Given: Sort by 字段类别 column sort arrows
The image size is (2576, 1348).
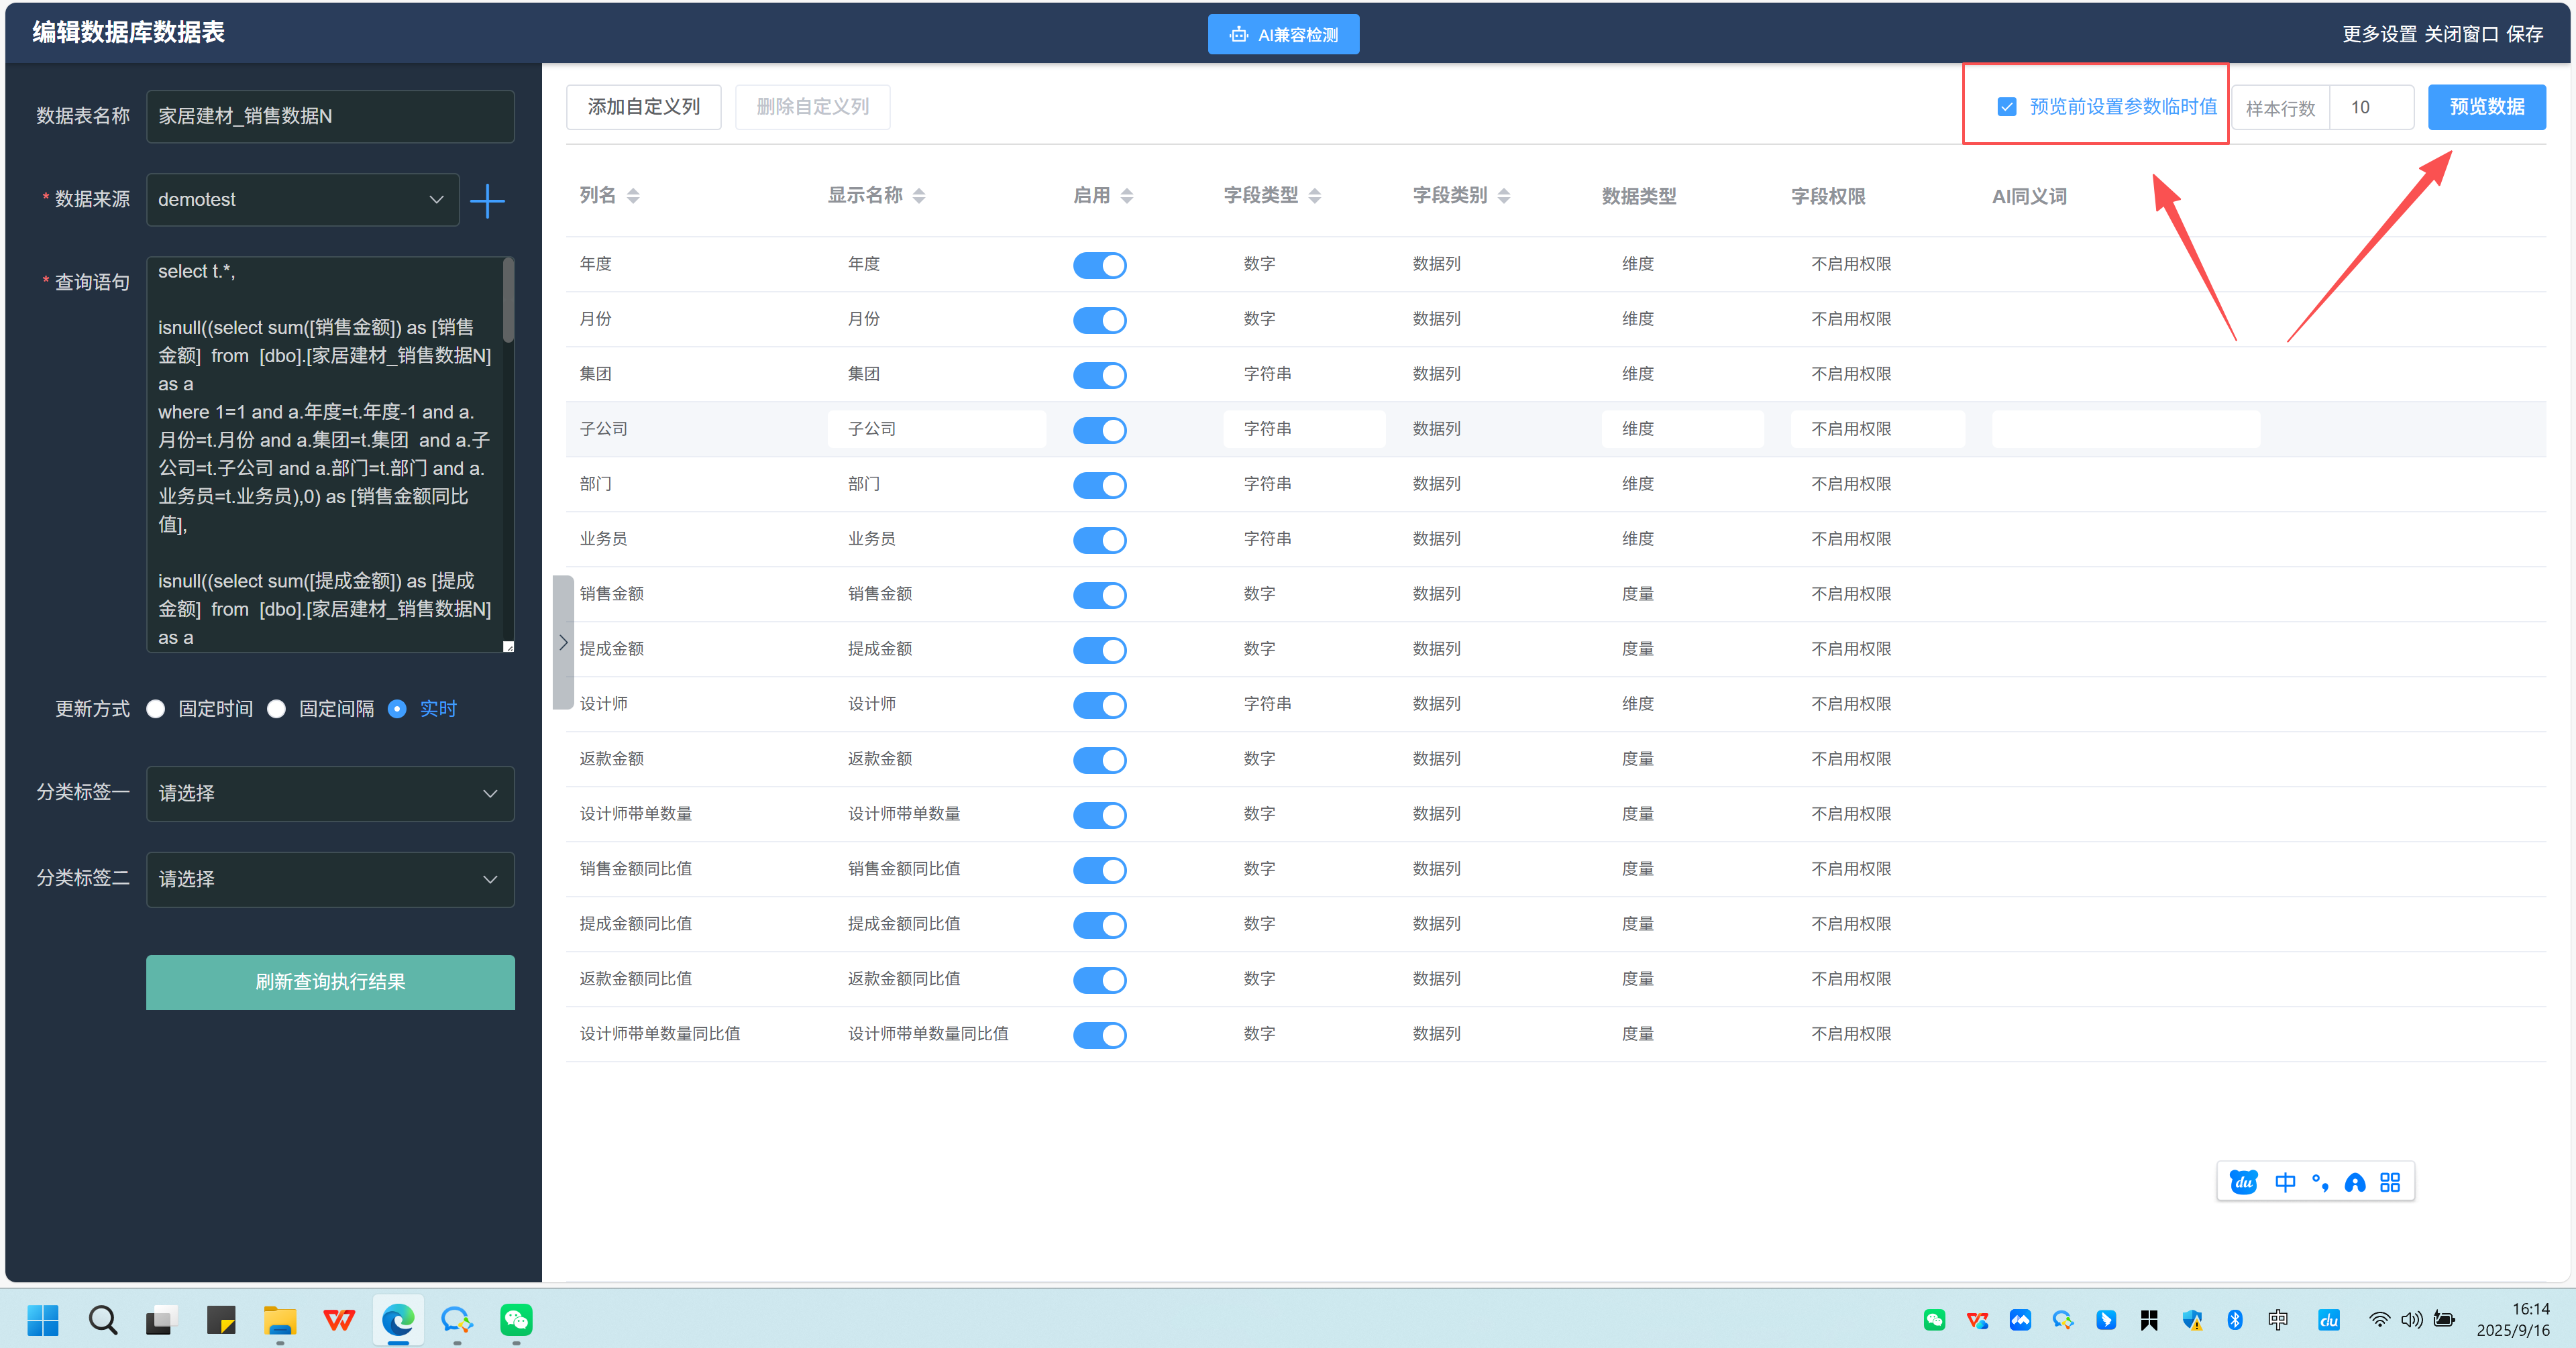Looking at the screenshot, I should [x=1504, y=196].
